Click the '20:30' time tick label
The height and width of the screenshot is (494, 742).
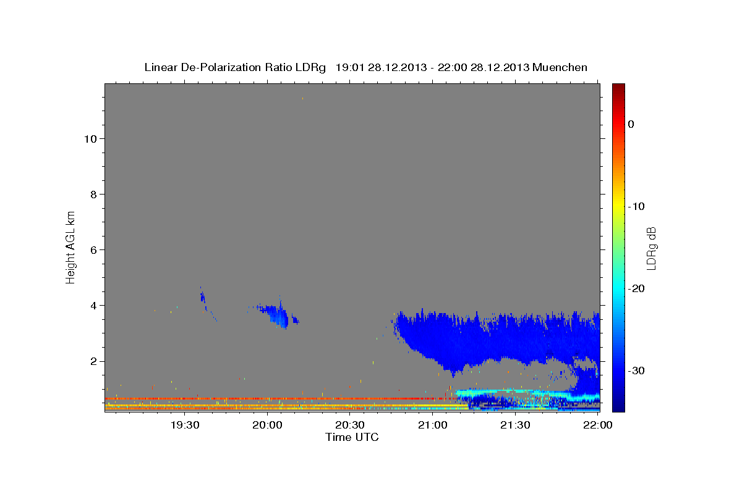click(349, 425)
